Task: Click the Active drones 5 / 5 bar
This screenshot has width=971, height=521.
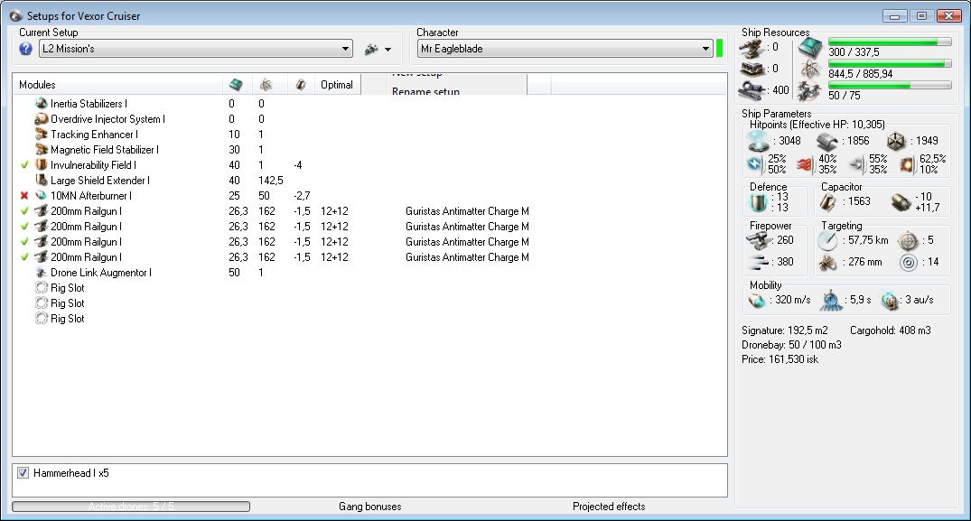Action: tap(131, 507)
